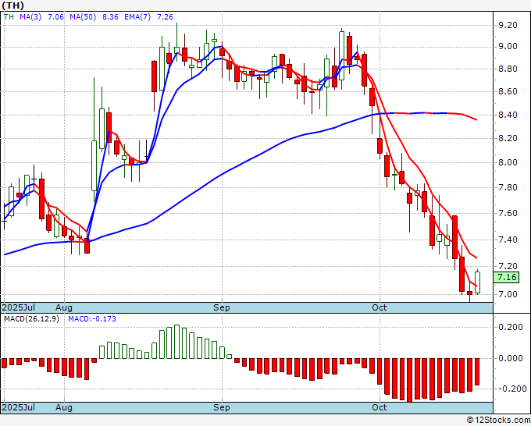Click the MA(50) indicator label
This screenshot has width=531, height=426.
[x=83, y=17]
